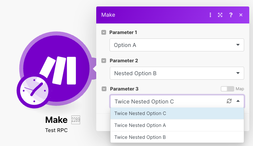Close the Make dialog panel
The height and width of the screenshot is (146, 253).
click(x=241, y=15)
